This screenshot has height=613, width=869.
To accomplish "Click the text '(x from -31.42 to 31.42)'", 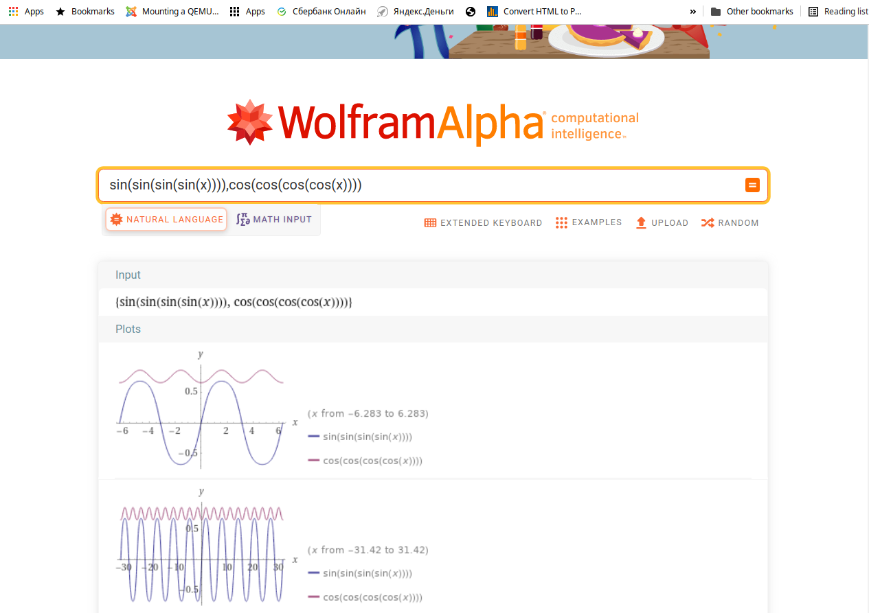I will (x=368, y=550).
